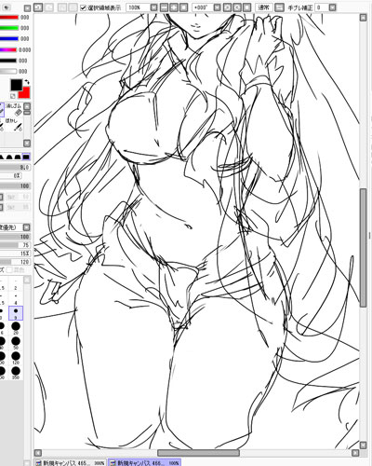Pick the size 9 brush preset
372x466 pixels.
tap(16, 313)
